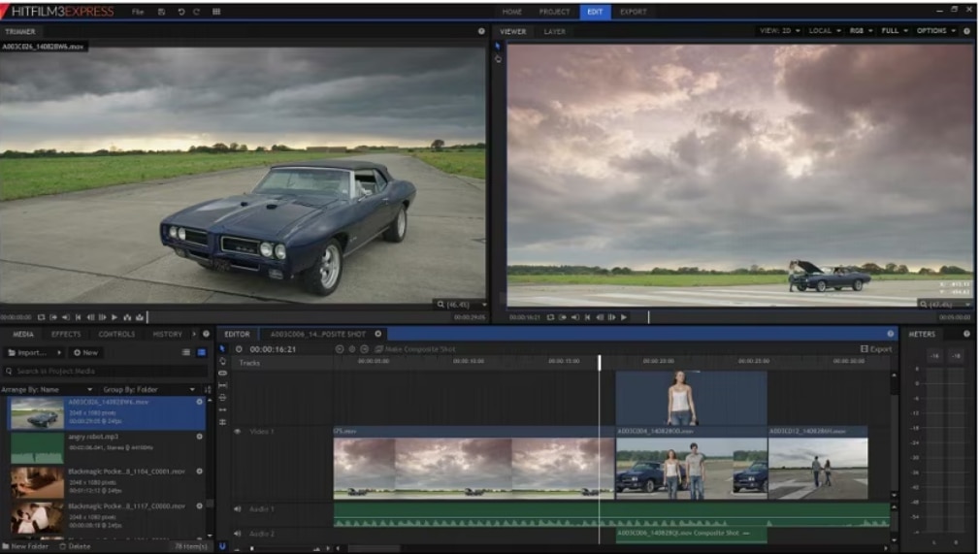Switch media panel to list view icon
This screenshot has width=980, height=554.
[186, 352]
